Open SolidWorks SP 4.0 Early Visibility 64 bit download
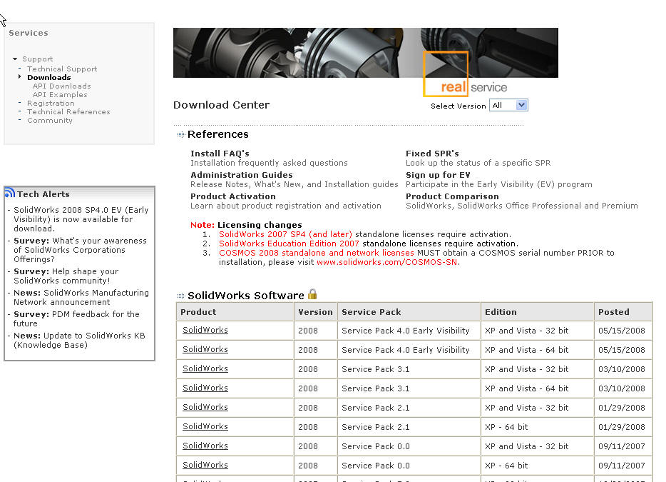 tap(205, 349)
